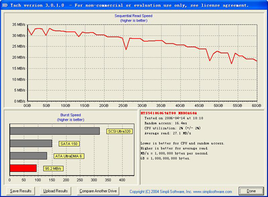268x197 pixels.
Task: Click the gray ATA UltraDMA 6 bar
Action: (28, 156)
